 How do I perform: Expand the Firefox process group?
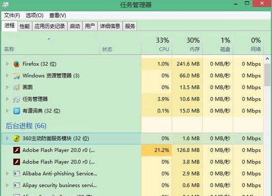(7, 64)
